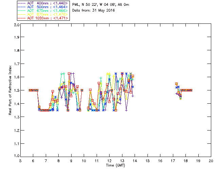
Task: Click the 'Time (GMT)' x-axis label
Action: (x=116, y=166)
